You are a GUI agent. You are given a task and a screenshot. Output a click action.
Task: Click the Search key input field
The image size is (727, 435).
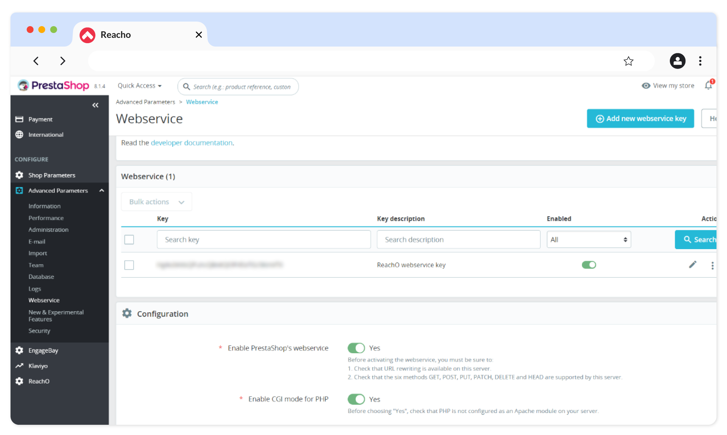click(264, 240)
